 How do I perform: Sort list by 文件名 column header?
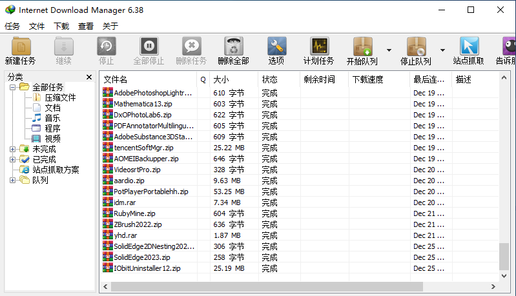point(149,79)
